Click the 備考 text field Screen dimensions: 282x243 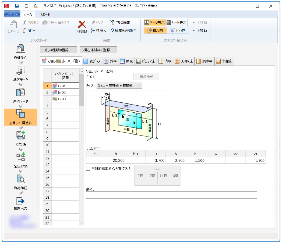171,195
